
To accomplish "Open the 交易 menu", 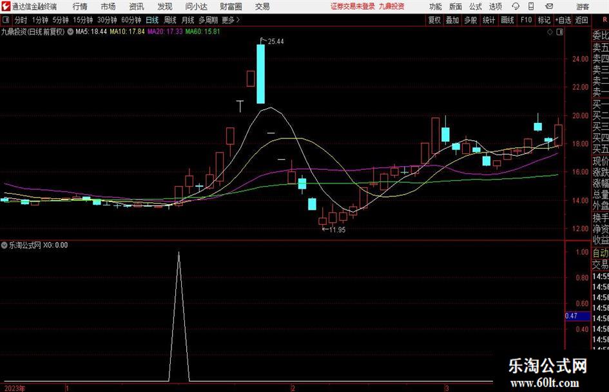I will tap(262, 6).
